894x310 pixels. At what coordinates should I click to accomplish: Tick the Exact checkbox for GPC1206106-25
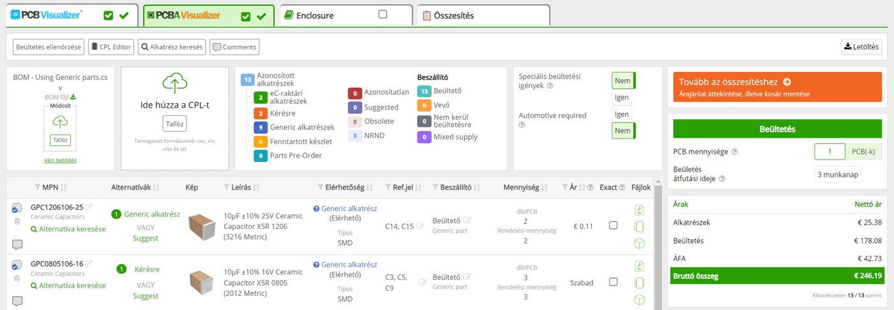click(x=613, y=226)
